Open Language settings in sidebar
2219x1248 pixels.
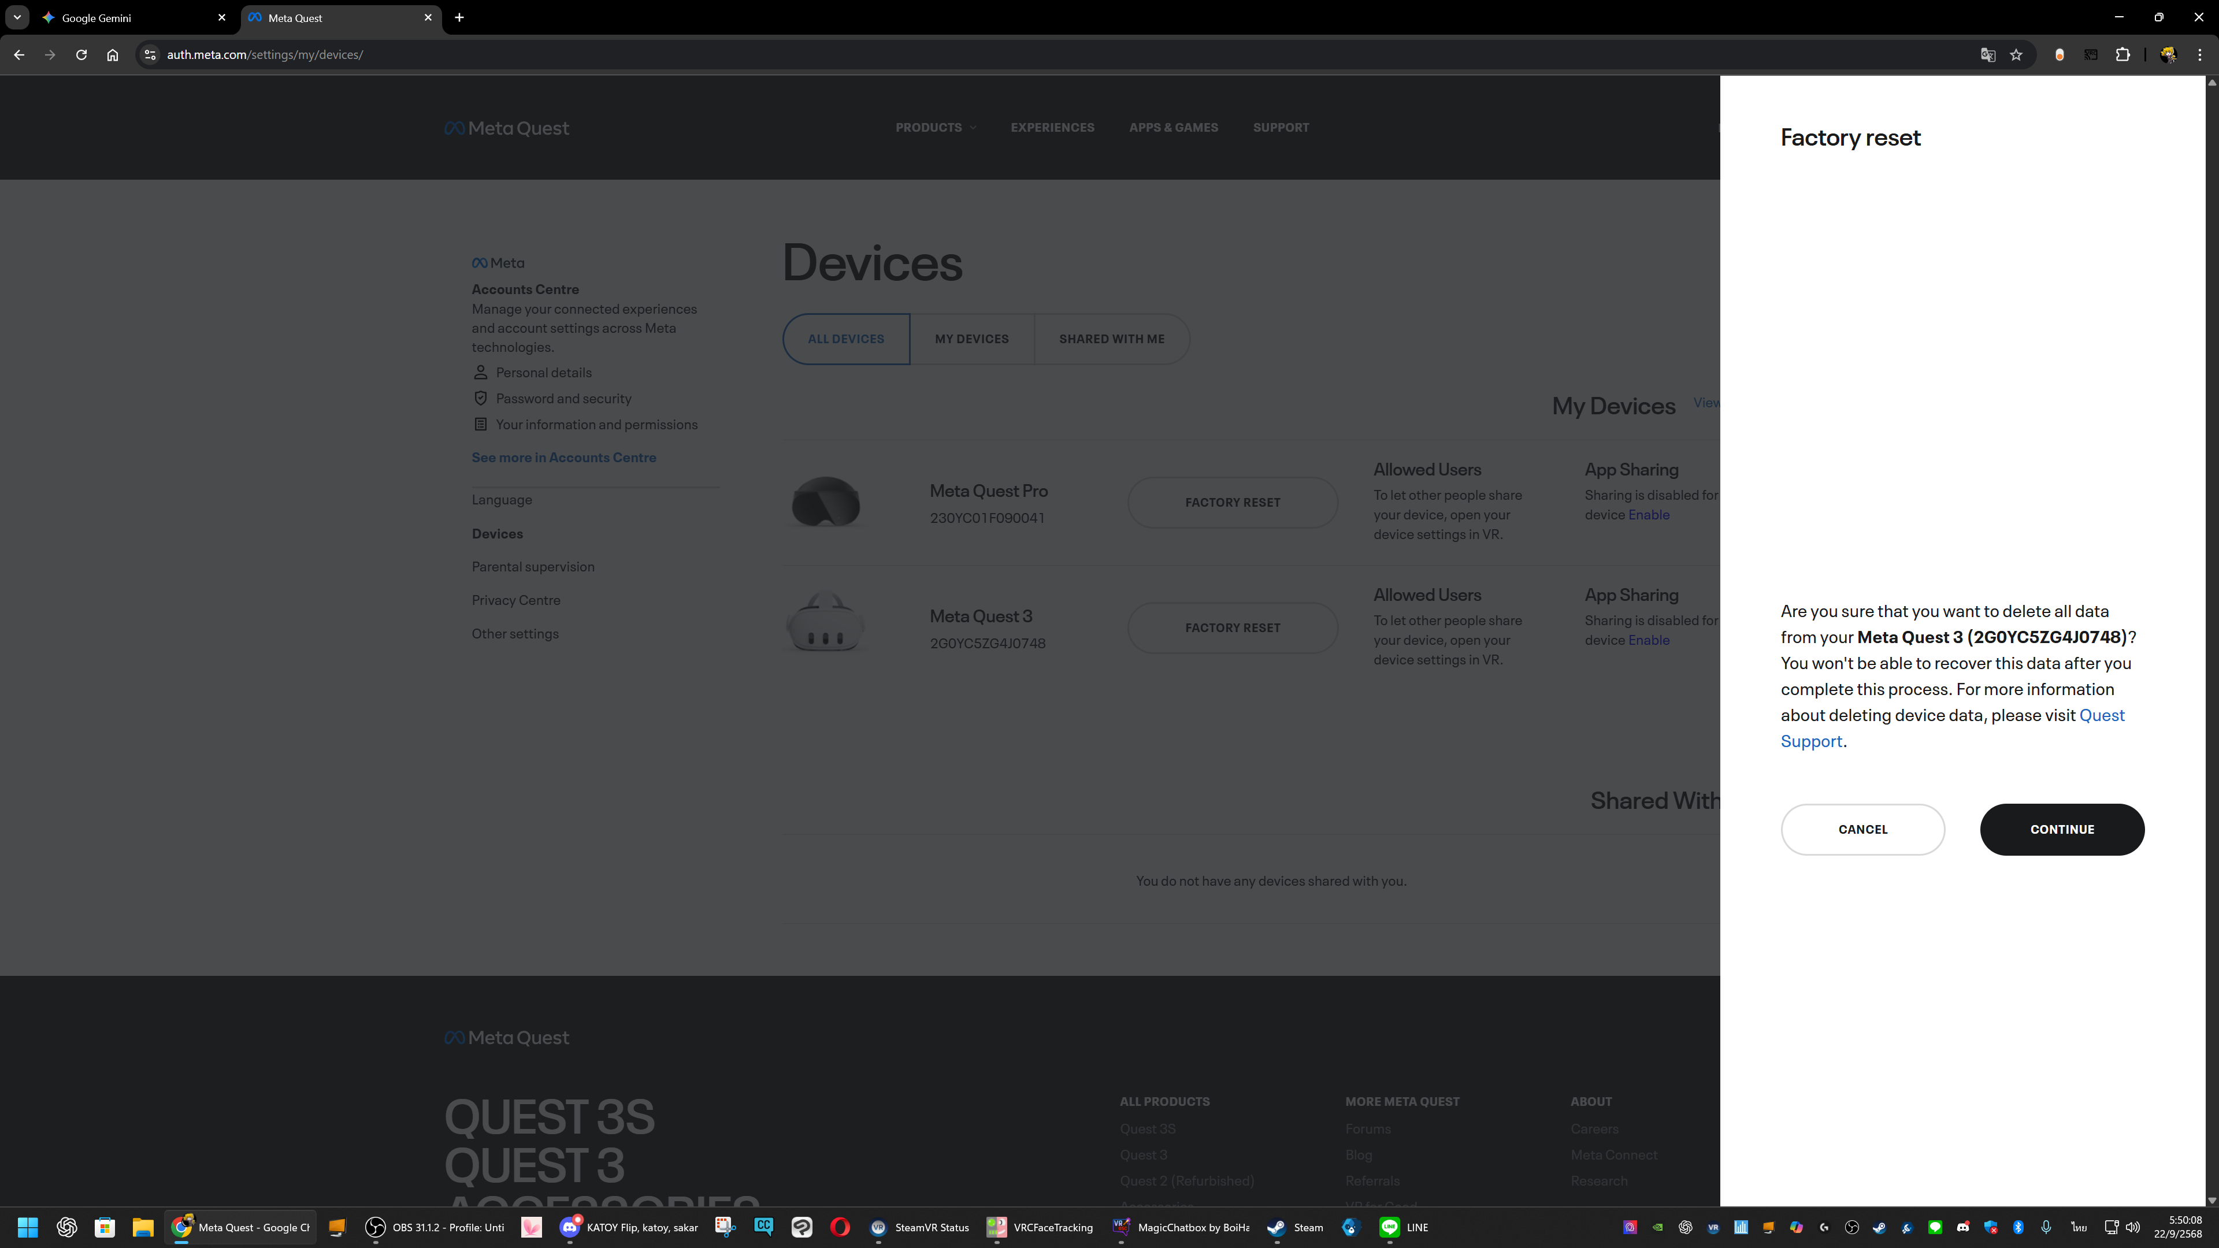(502, 500)
